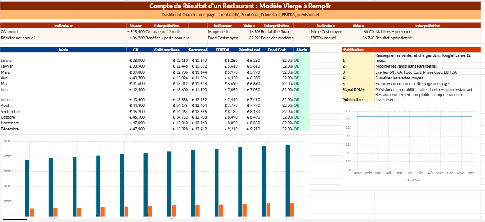
Task: Click the 'CA annuel' indicator cell
Action: [x=63, y=31]
